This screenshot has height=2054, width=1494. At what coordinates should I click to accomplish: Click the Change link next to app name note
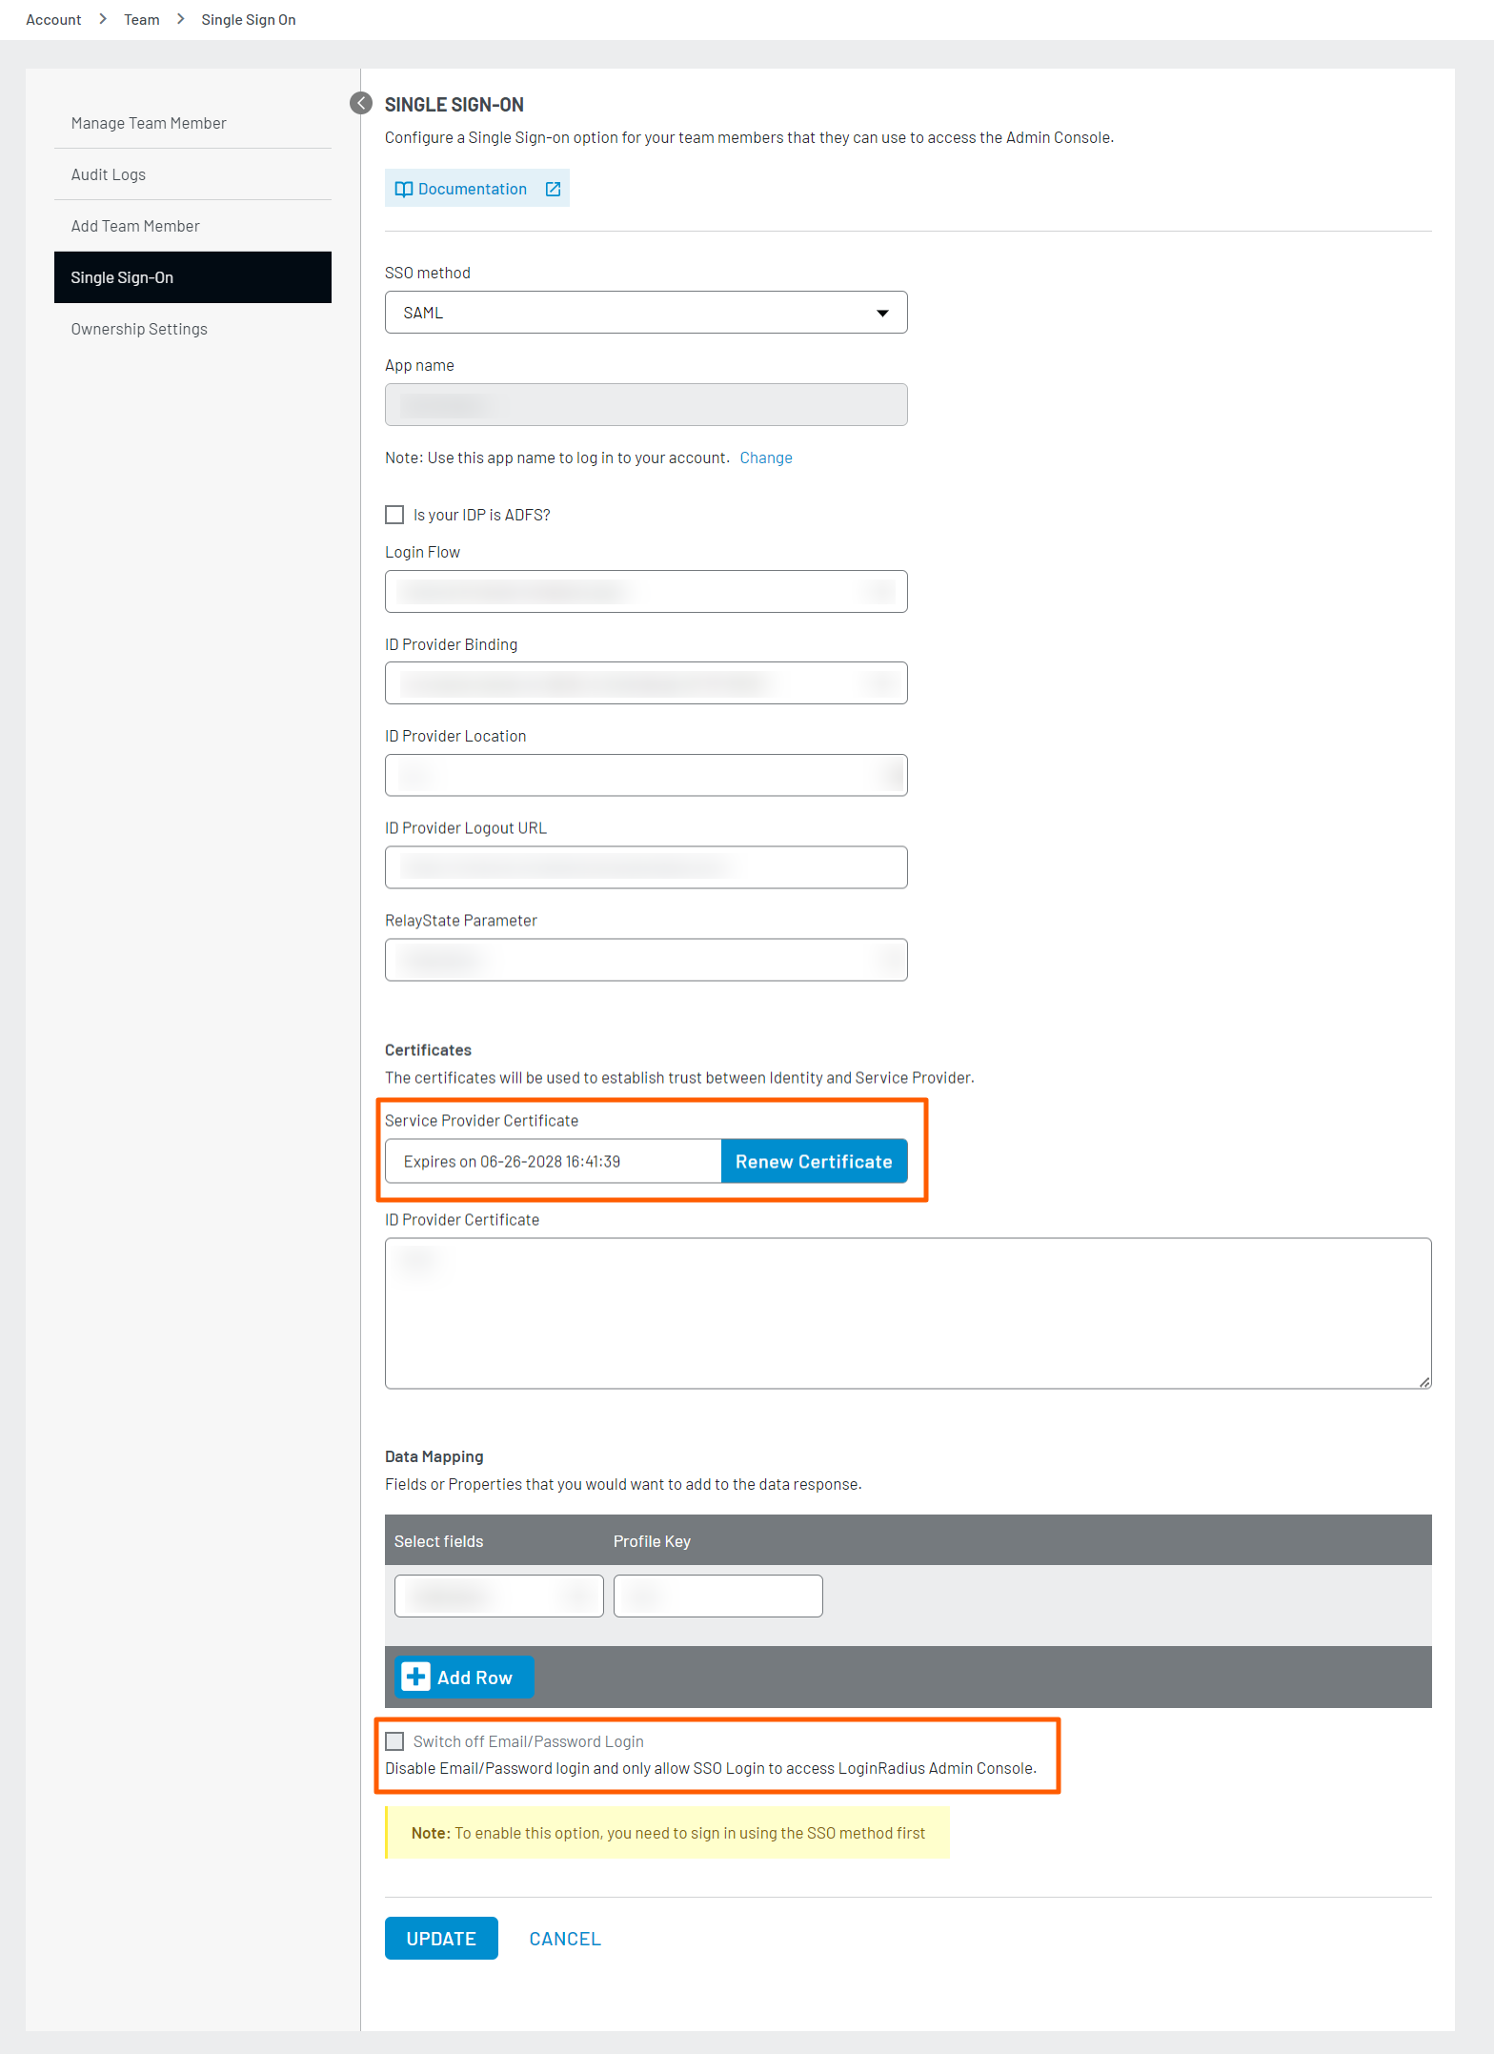click(x=765, y=458)
